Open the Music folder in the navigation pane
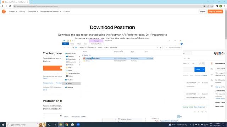Viewport: 227px width, 127px height. (70, 71)
